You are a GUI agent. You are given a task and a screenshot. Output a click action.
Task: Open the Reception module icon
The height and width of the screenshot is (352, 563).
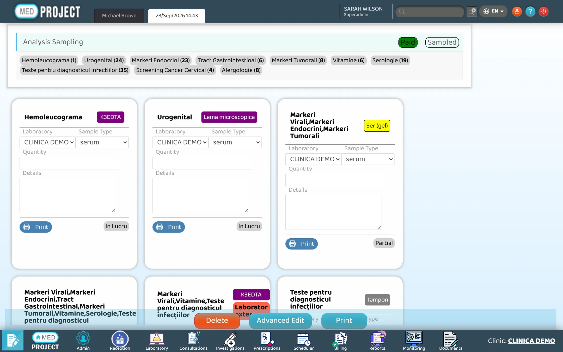point(120,341)
